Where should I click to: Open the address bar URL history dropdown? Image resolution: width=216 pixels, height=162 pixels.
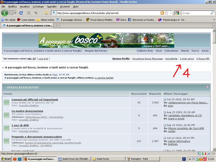[x=171, y=13]
